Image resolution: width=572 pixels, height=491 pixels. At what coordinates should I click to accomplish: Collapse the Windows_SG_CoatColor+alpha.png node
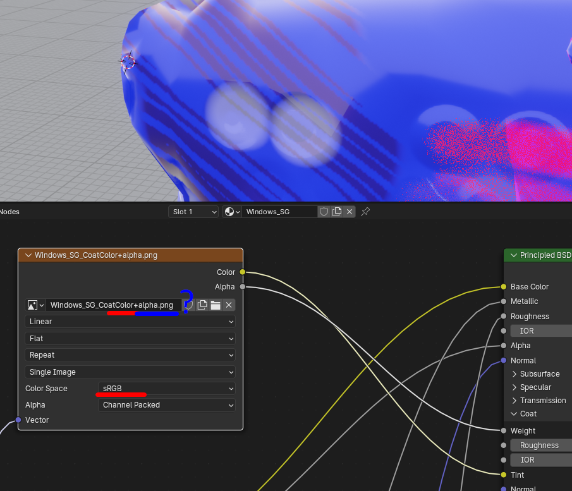[28, 255]
